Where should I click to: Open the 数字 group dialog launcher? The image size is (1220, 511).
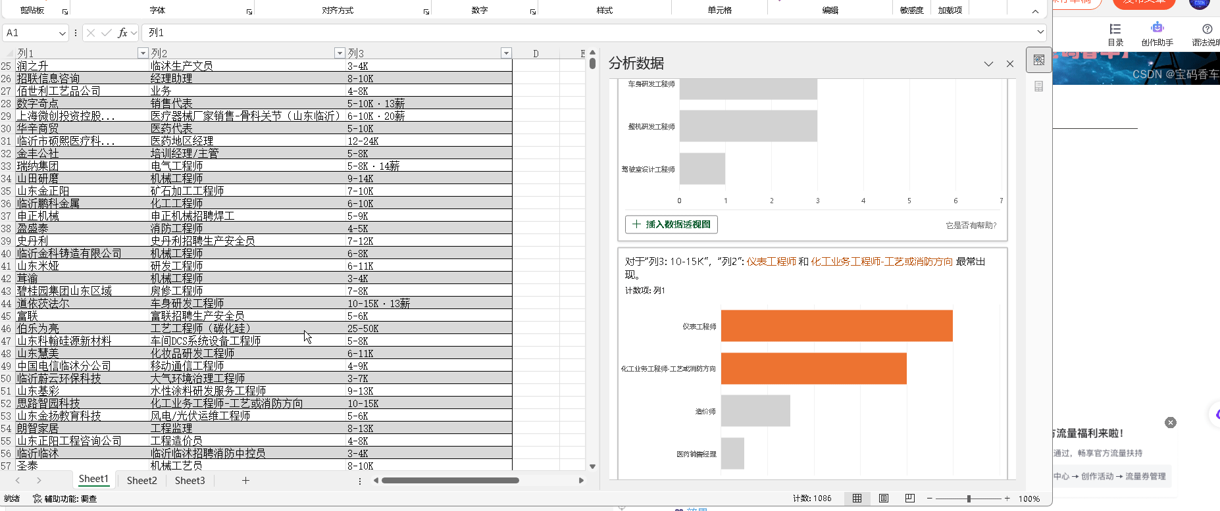(533, 12)
